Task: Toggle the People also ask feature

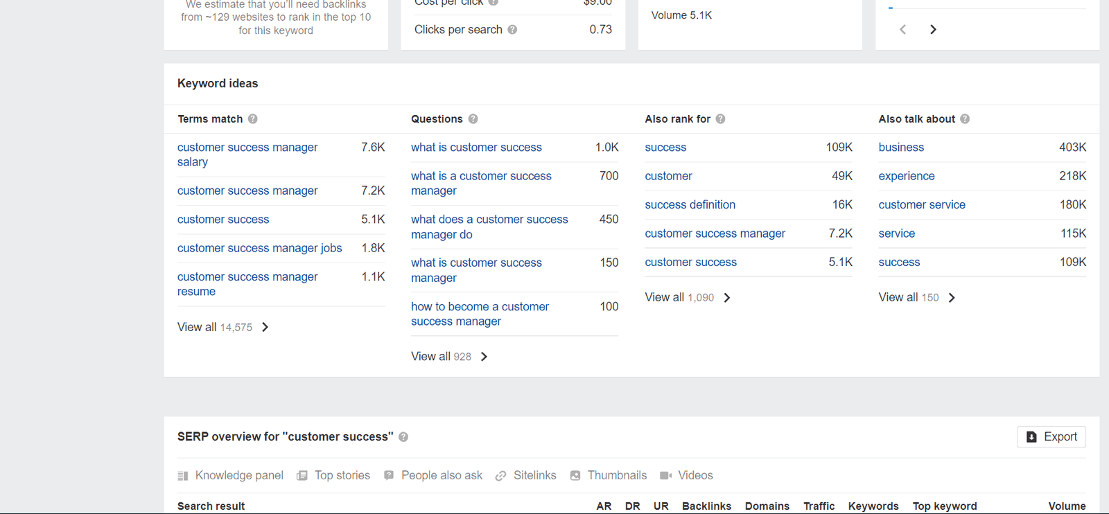Action: pos(433,475)
